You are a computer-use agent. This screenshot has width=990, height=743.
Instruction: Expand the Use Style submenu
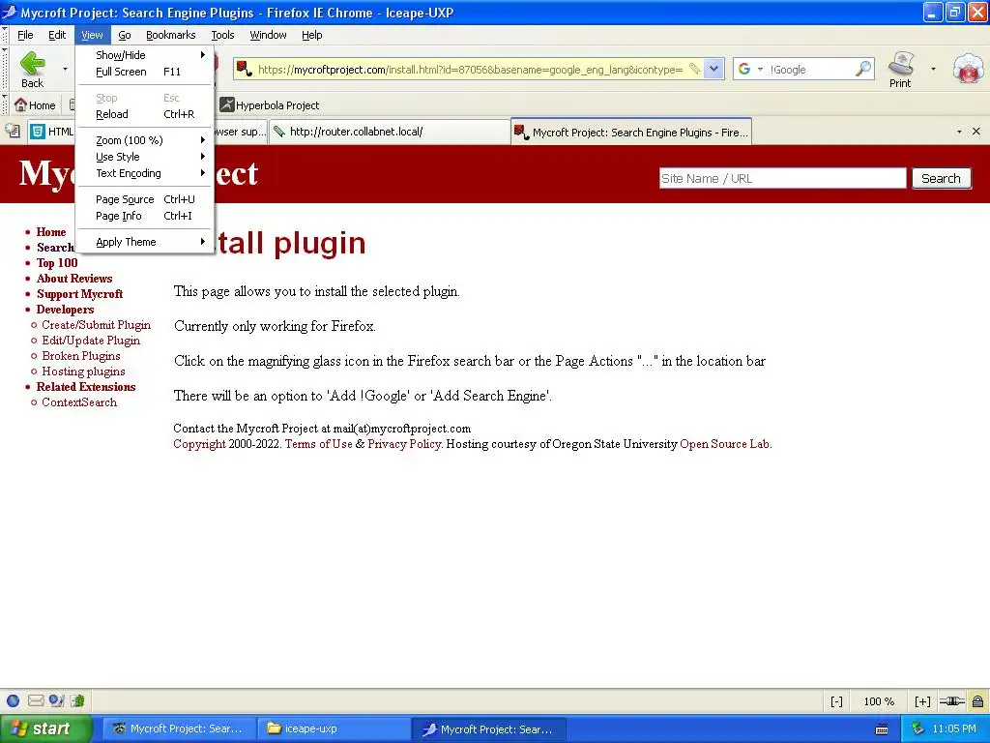pos(145,157)
